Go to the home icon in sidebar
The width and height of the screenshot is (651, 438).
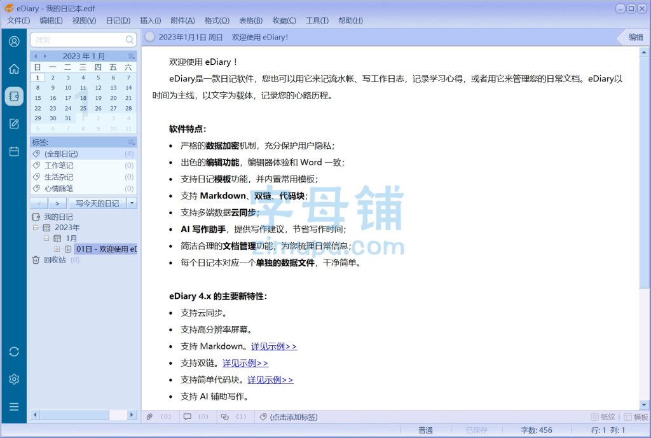[x=14, y=69]
